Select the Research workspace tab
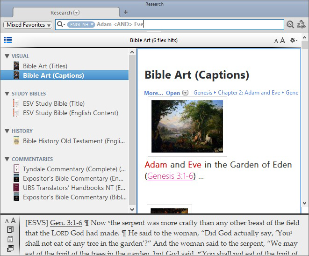Viewport: 309px width, 256px height. pyautogui.click(x=66, y=13)
